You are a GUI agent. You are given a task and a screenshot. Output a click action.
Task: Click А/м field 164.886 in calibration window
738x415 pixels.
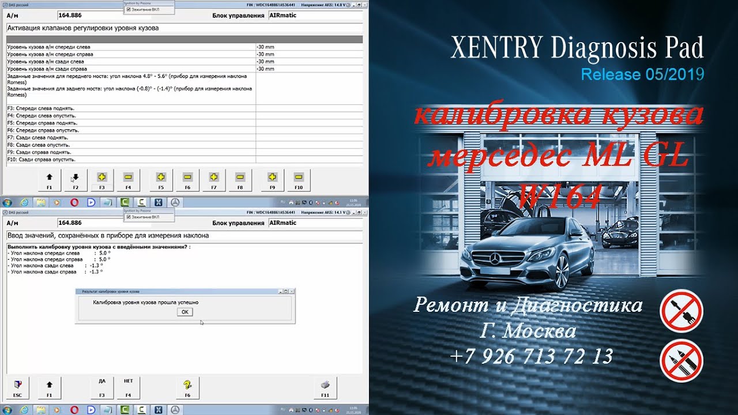(x=90, y=222)
